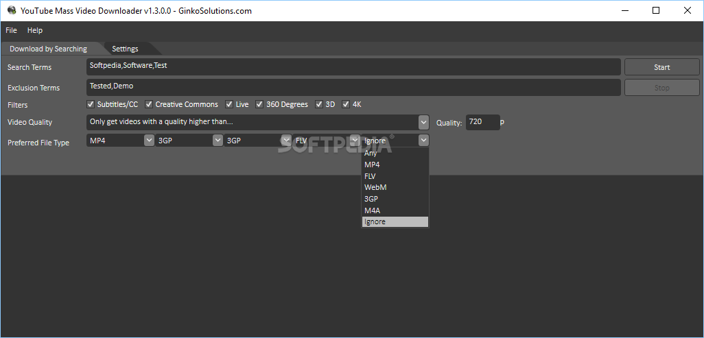The width and height of the screenshot is (704, 338).
Task: Switch to the Settings tab
Action: (x=126, y=49)
